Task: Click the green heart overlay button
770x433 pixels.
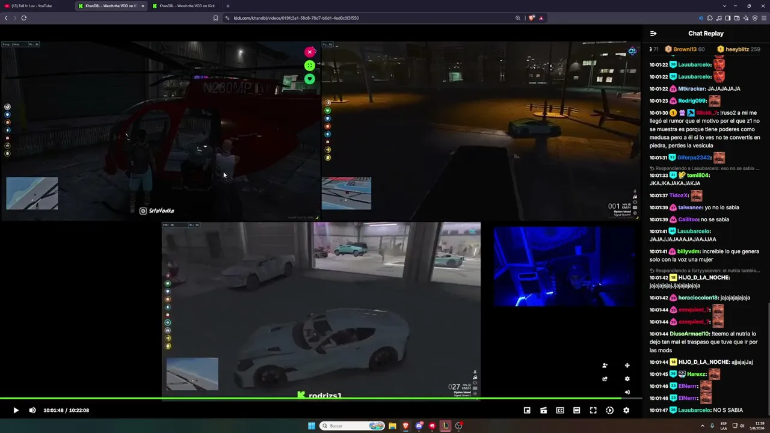Action: 310,79
